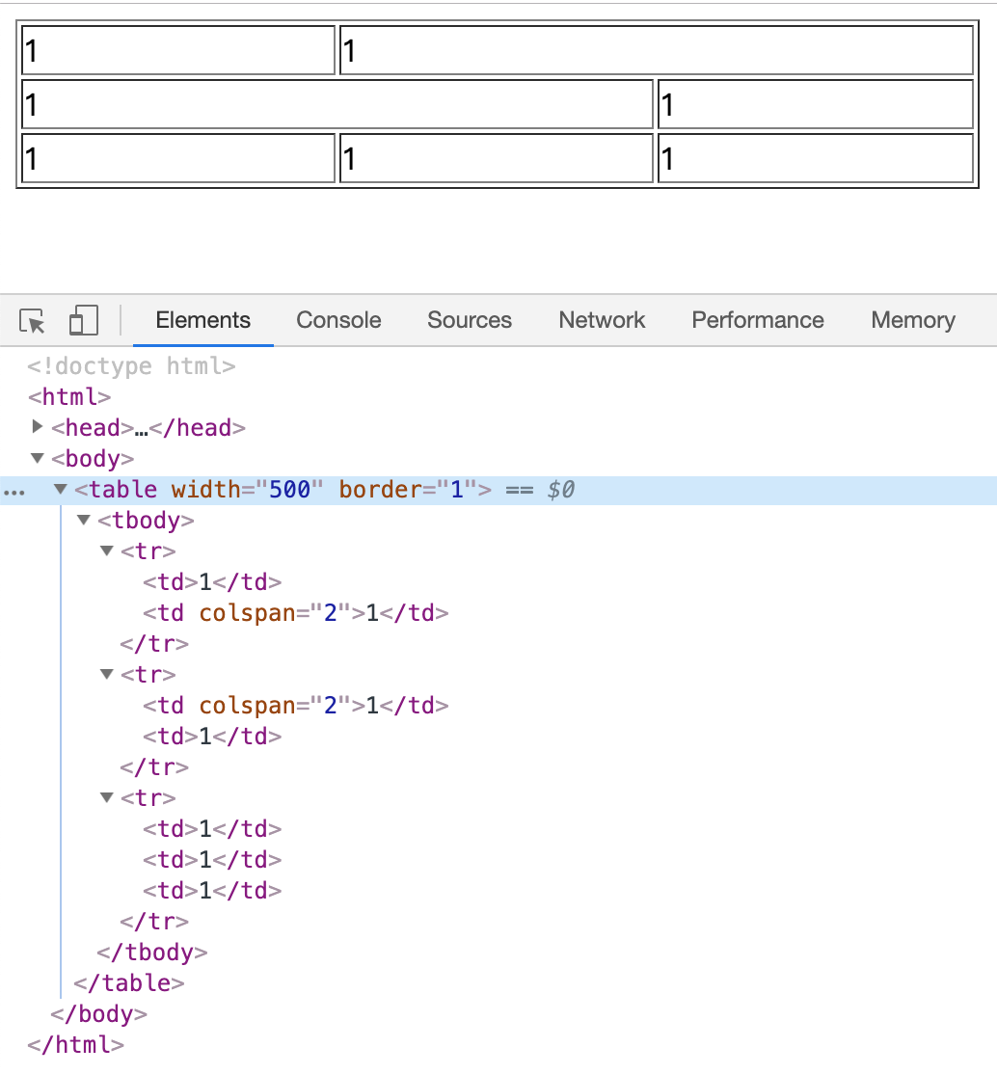Select the inspect element picker icon
Image resolution: width=997 pixels, height=1074 pixels.
point(32,319)
